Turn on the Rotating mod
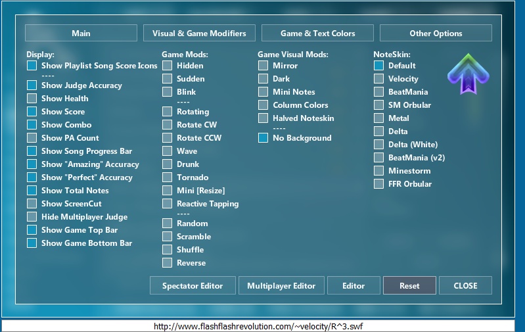This screenshot has width=525, height=332. pos(167,112)
